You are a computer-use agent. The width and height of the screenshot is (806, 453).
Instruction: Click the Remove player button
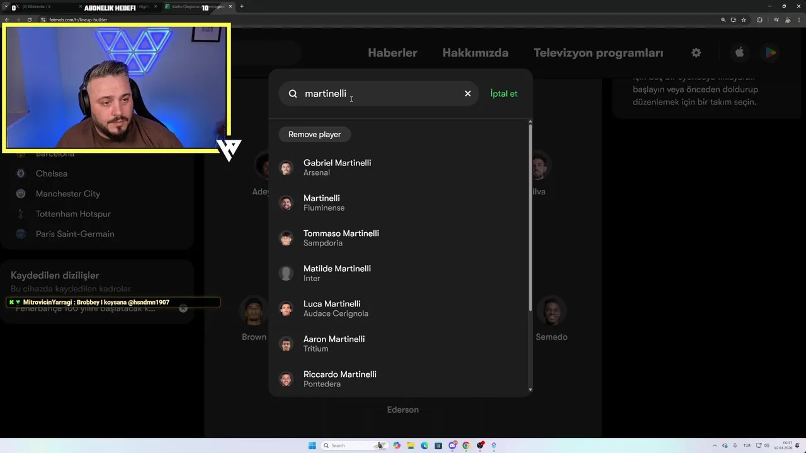click(314, 134)
